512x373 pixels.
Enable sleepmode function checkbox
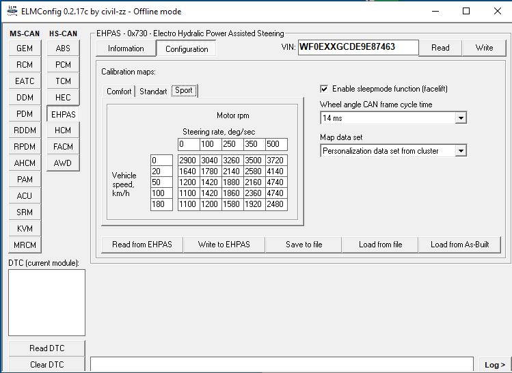point(325,89)
